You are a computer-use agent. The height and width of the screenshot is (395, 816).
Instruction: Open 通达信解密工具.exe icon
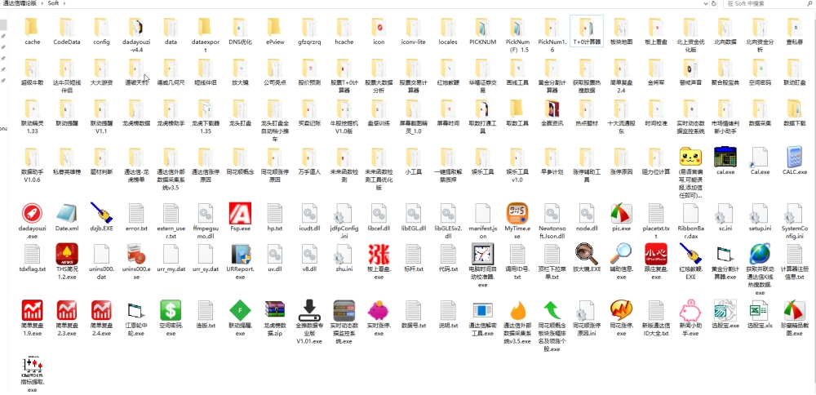[482, 310]
